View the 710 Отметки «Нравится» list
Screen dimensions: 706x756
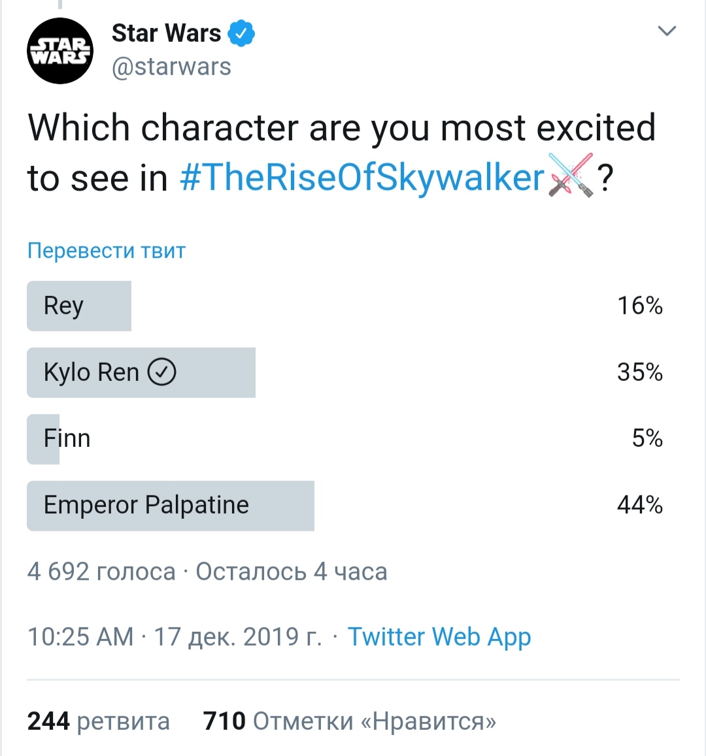[350, 721]
